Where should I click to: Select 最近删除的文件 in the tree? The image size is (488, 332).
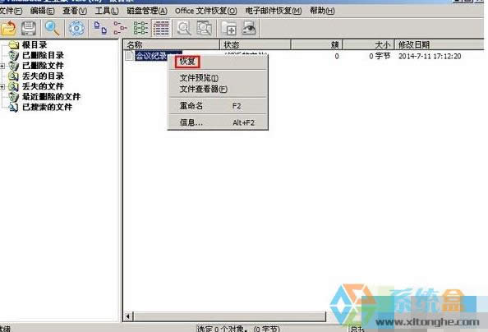point(51,97)
